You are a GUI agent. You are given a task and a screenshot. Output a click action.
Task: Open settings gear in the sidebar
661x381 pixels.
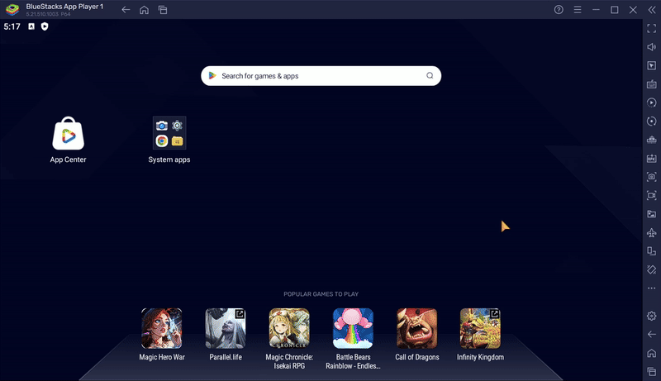coord(651,316)
